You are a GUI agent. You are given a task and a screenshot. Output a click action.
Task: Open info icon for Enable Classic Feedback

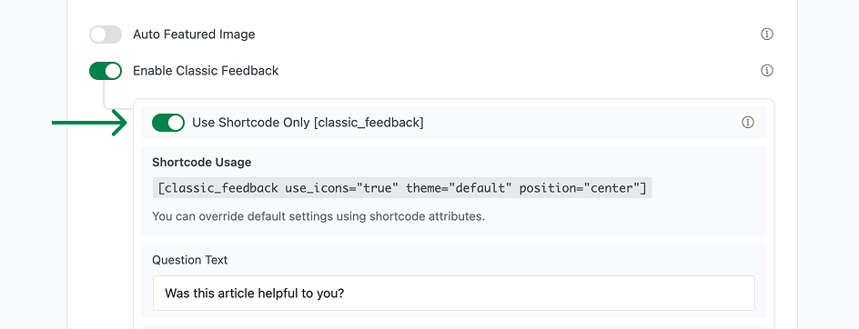tap(767, 71)
